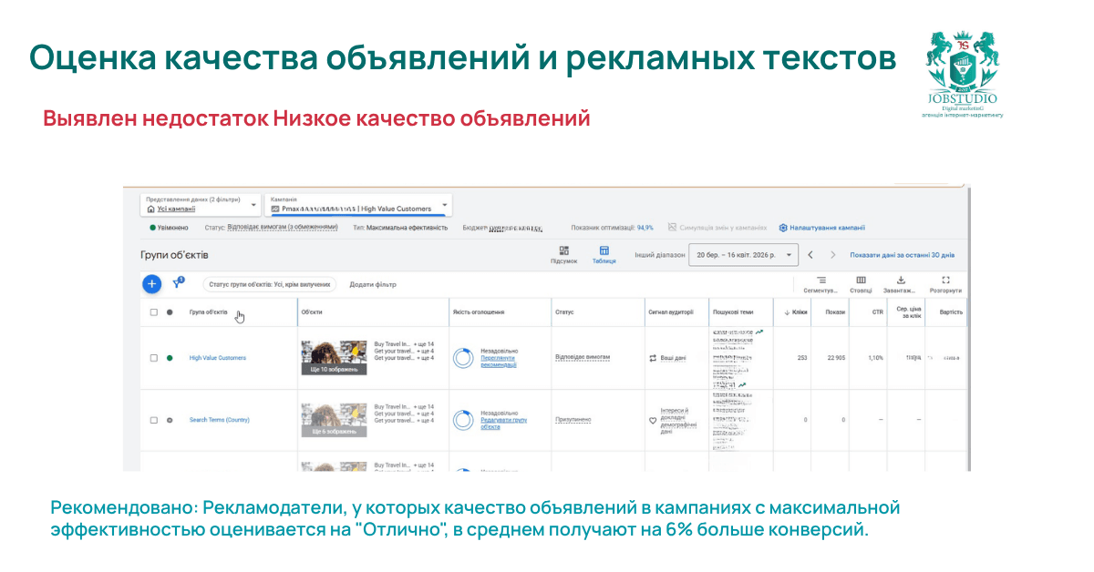Image resolution: width=1094 pixels, height=572 pixels.
Task: Switch to Таблиця table view
Action: (604, 255)
